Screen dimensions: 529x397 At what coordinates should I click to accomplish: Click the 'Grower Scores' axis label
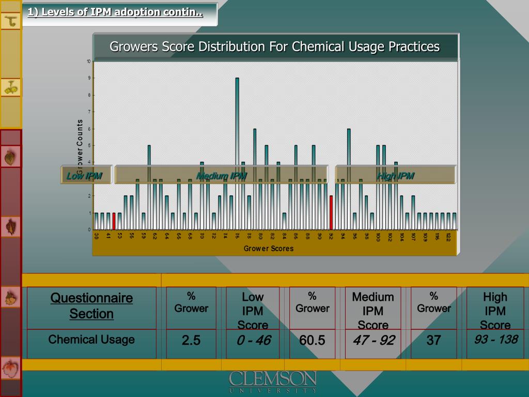(269, 249)
